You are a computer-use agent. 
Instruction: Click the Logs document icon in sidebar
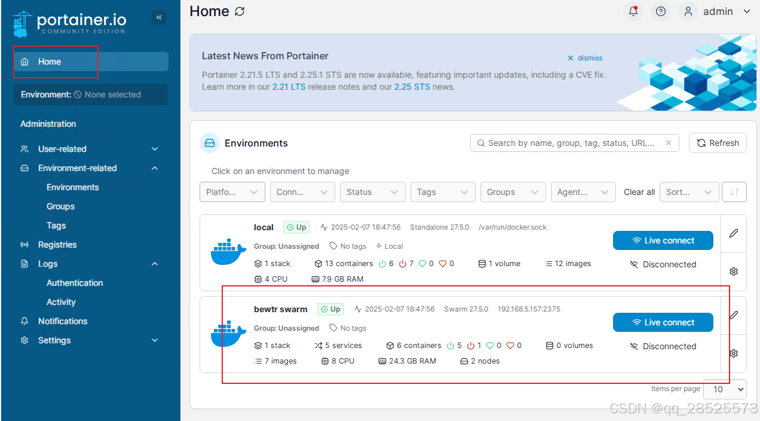(x=24, y=264)
